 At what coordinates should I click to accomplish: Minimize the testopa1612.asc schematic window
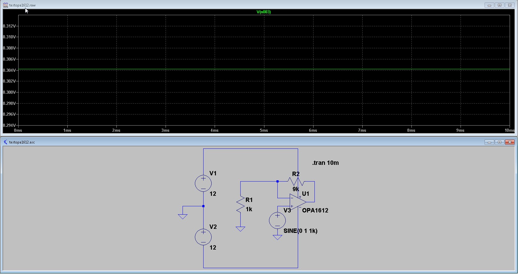[x=489, y=142]
